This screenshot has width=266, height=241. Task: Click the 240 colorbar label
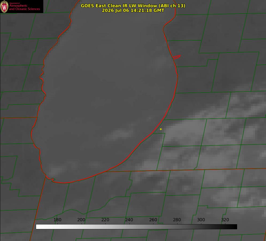[129, 220]
